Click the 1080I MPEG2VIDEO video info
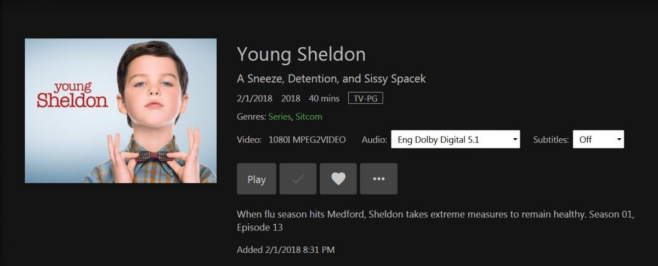The width and height of the screenshot is (658, 266). 307,140
